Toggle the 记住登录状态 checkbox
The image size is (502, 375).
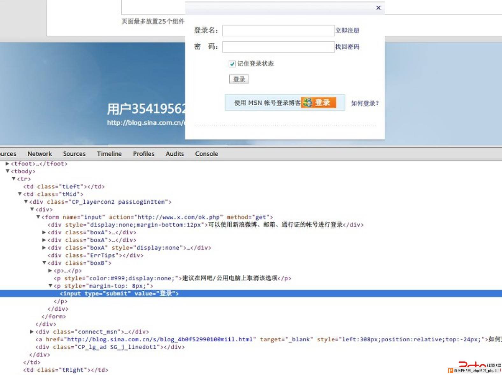tap(232, 64)
